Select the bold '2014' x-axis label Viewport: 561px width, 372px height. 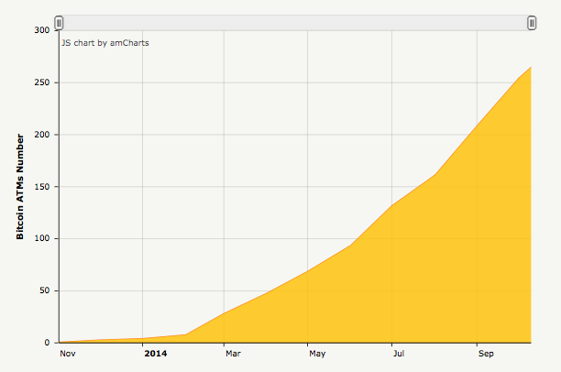coord(156,353)
